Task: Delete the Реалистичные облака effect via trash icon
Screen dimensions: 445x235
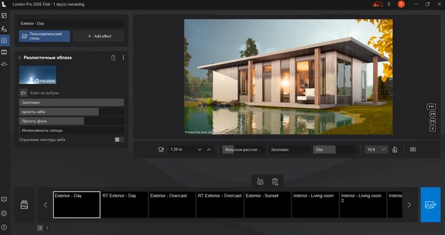Action: click(113, 58)
